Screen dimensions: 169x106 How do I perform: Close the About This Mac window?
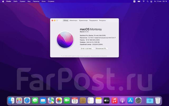click(x=52, y=20)
